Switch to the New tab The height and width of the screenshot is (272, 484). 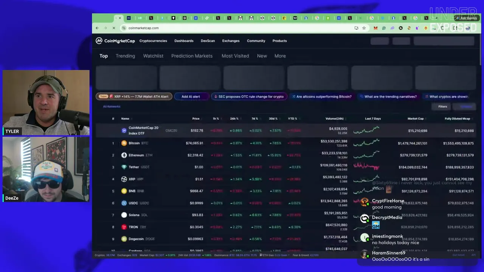tap(262, 56)
